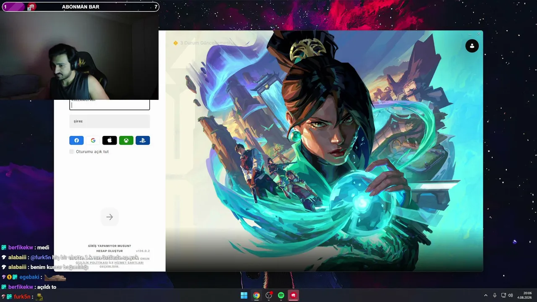
Task: Enable the "Oturumu açık tut" checkbox
Action: click(x=72, y=151)
